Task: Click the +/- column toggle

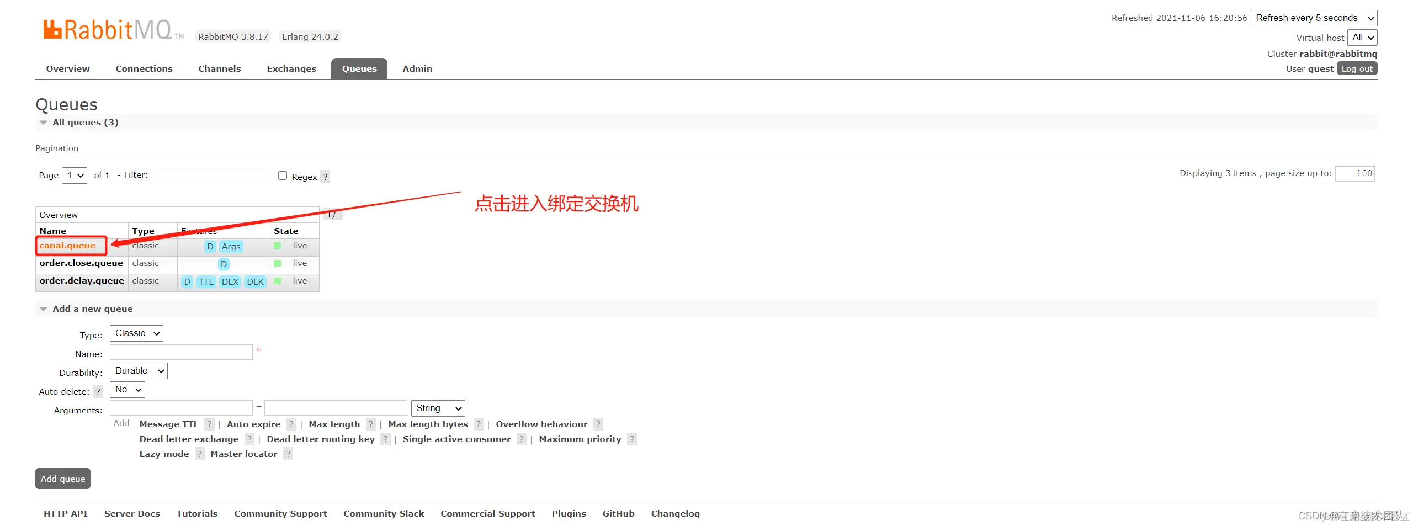Action: (x=333, y=214)
